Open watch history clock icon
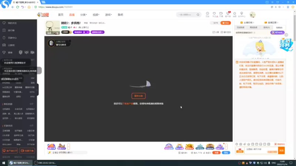 tap(208, 14)
